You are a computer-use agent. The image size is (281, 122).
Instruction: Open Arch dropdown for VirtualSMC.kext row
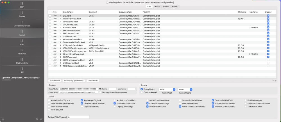(x=57, y=22)
